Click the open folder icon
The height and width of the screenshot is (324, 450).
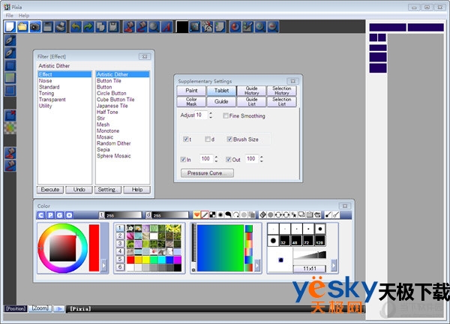pos(22,26)
